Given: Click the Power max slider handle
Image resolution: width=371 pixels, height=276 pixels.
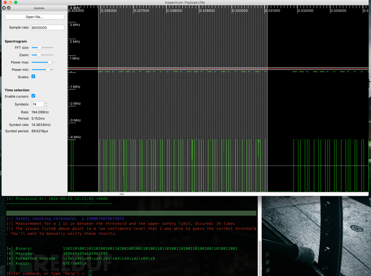Looking at the screenshot, I should 49,62.
